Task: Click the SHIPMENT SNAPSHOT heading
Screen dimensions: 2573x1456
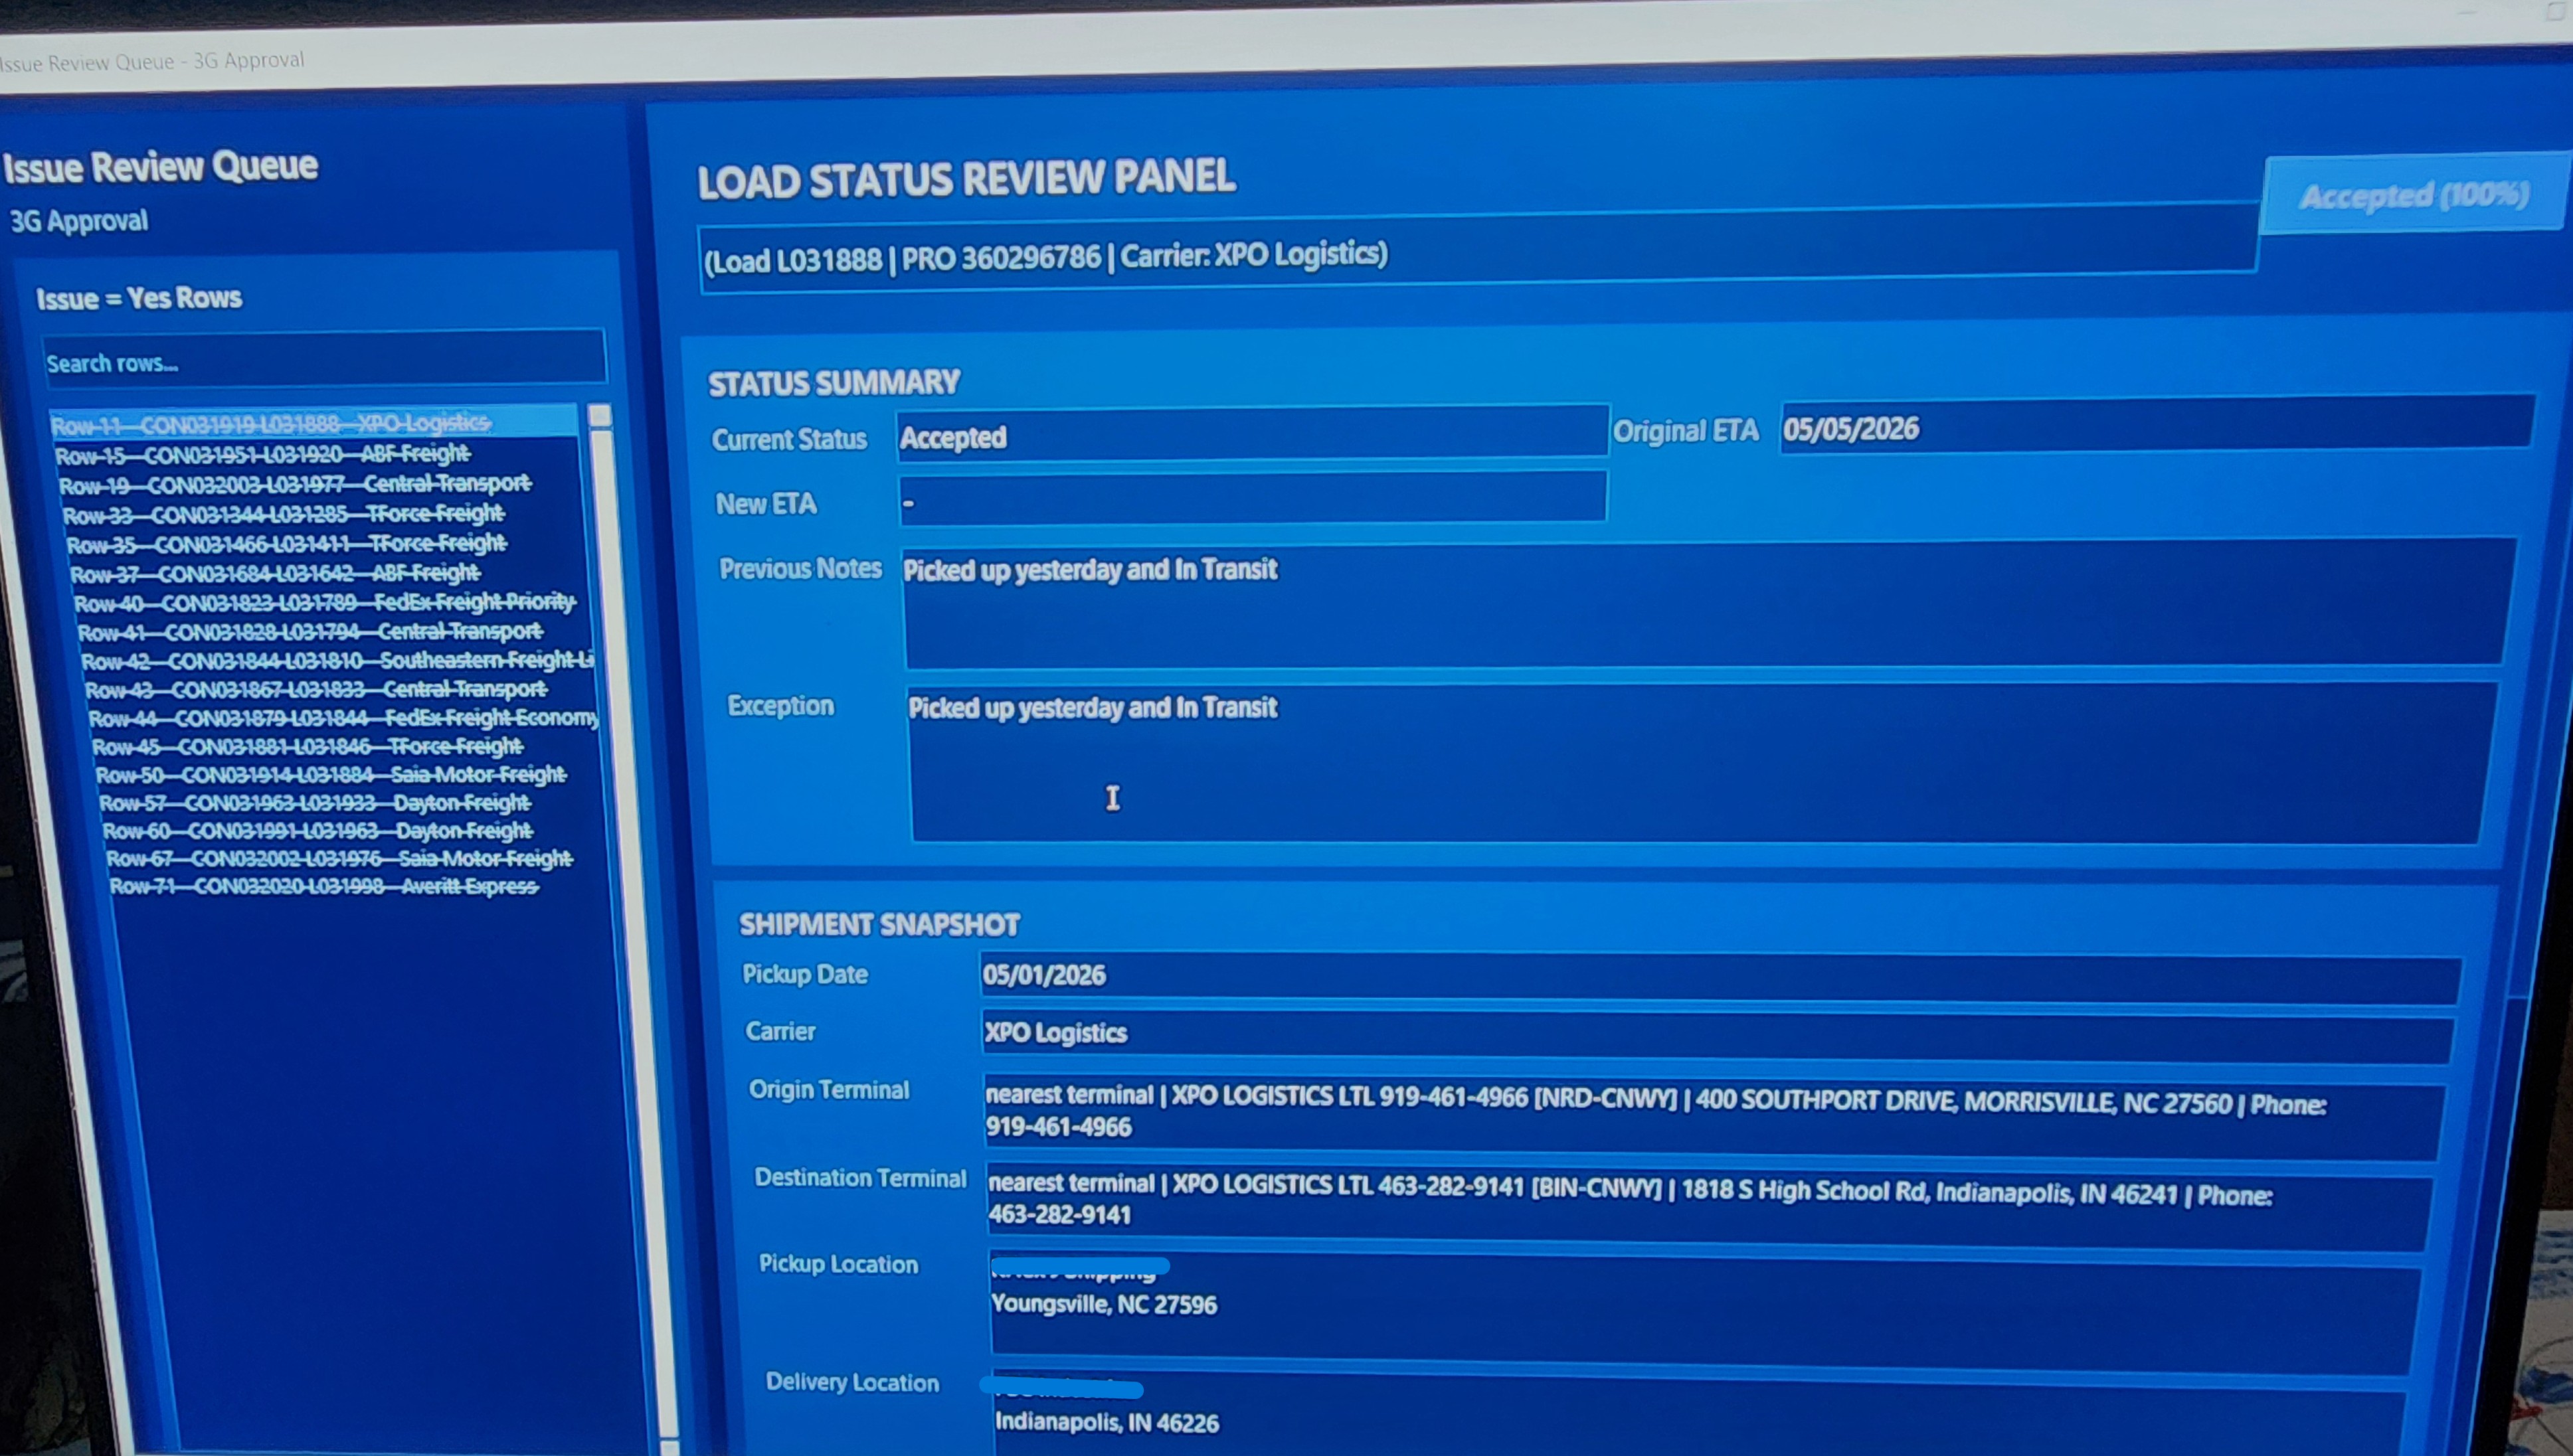Action: [879, 924]
